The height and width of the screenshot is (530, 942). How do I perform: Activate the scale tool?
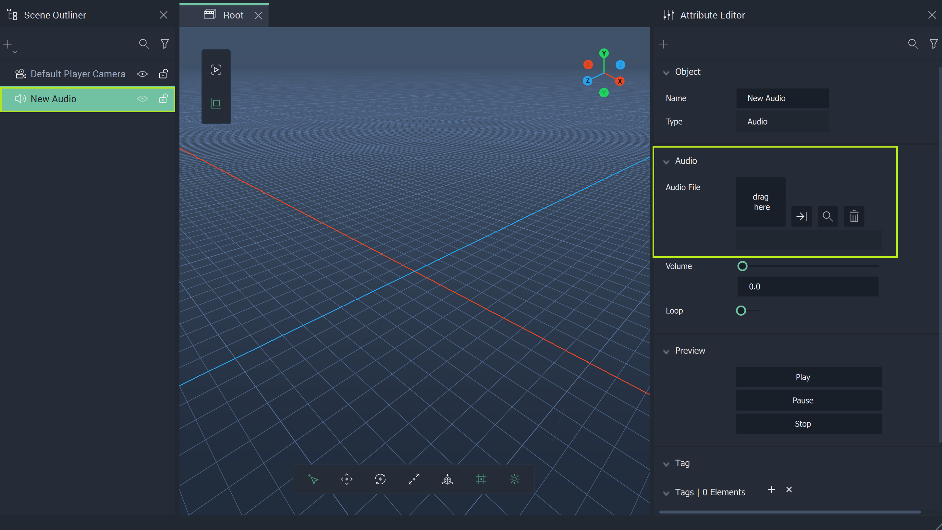tap(414, 479)
